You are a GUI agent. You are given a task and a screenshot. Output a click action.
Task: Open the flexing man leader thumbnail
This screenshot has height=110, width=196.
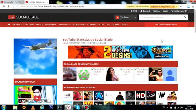[x=156, y=74]
